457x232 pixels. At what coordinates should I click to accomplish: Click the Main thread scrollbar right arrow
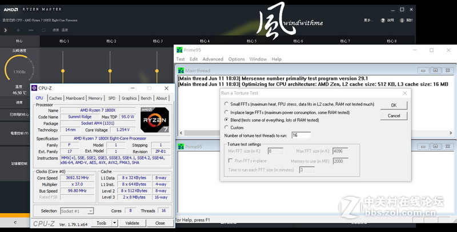(451, 133)
